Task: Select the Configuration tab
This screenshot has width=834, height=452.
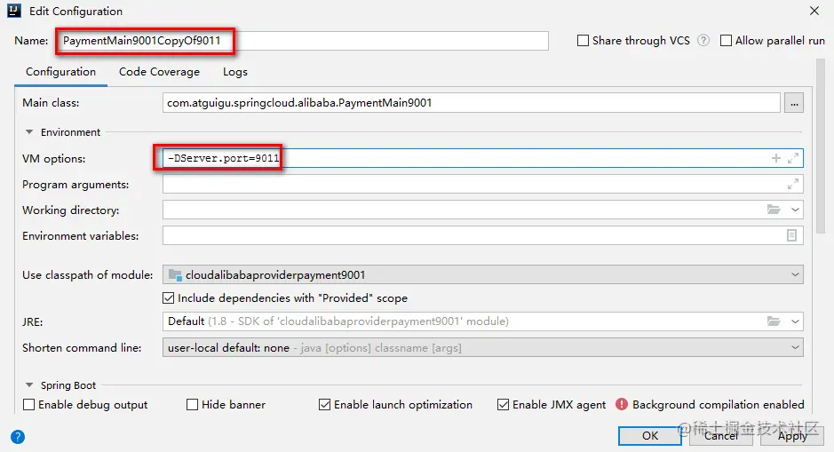Action: pos(60,72)
